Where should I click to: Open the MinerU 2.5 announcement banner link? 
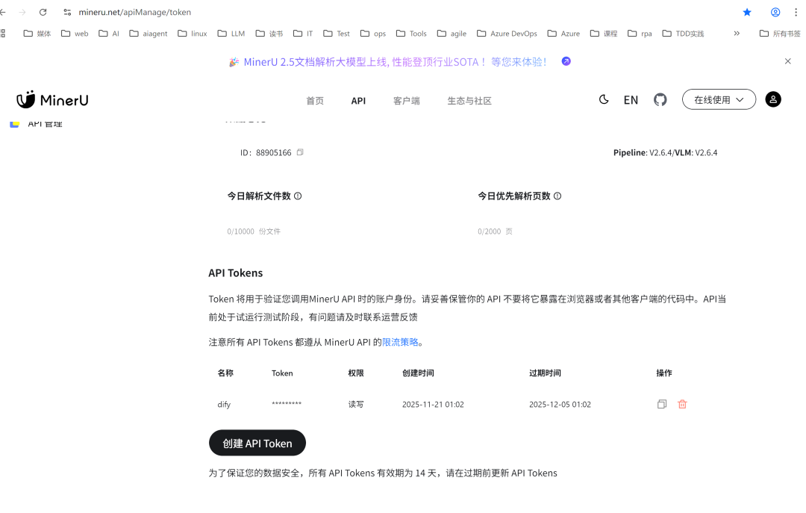395,62
